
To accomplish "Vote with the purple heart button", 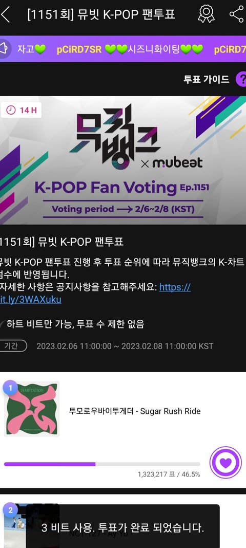I will tap(225, 462).
